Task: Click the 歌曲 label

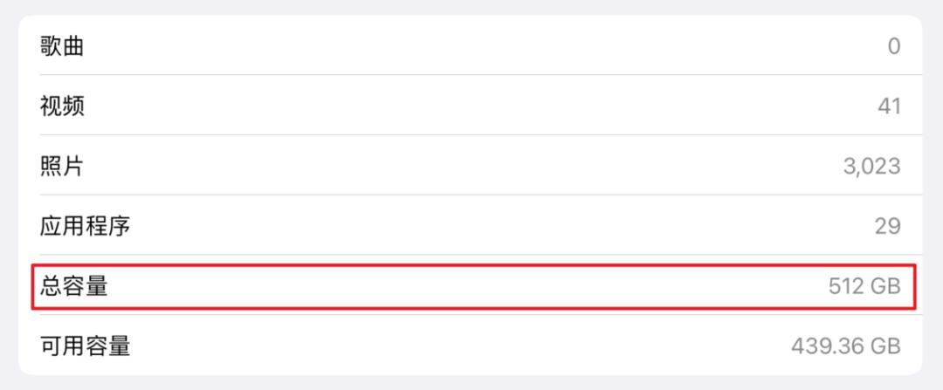Action: click(x=62, y=46)
